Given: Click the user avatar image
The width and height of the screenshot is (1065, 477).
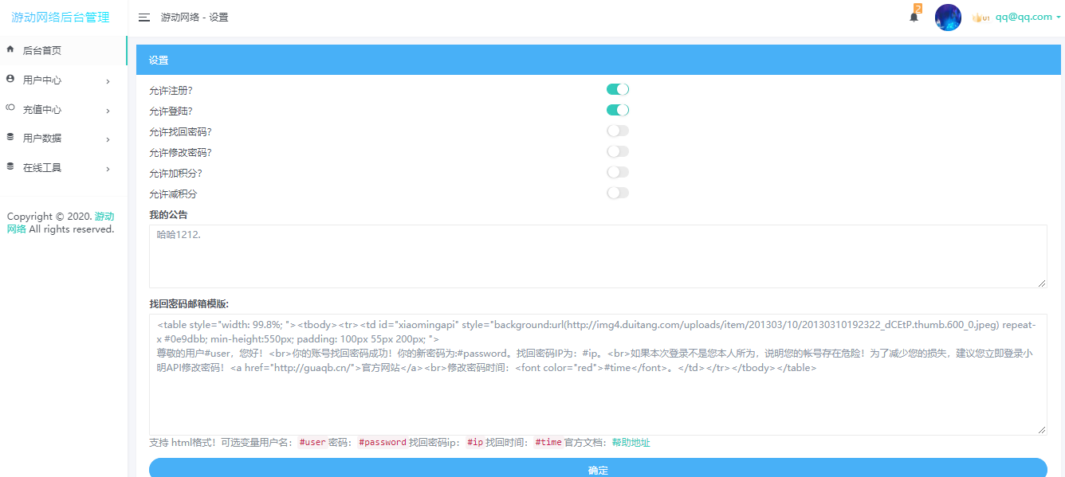Looking at the screenshot, I should (x=948, y=18).
